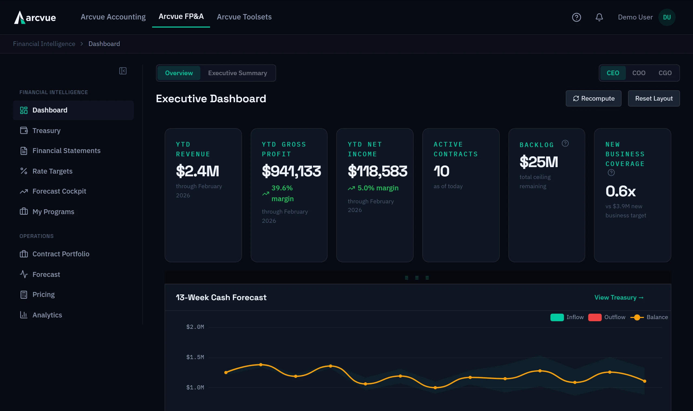The width and height of the screenshot is (693, 411).
Task: Click the breadcrumb chevron separator
Action: 82,44
